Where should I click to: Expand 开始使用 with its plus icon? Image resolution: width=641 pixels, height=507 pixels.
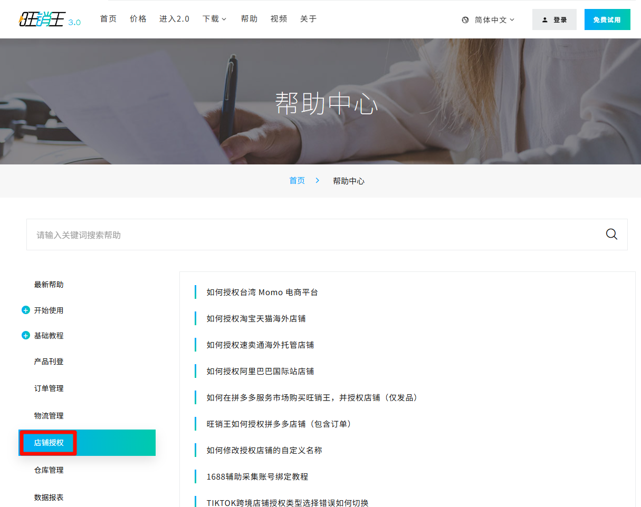[x=25, y=310]
